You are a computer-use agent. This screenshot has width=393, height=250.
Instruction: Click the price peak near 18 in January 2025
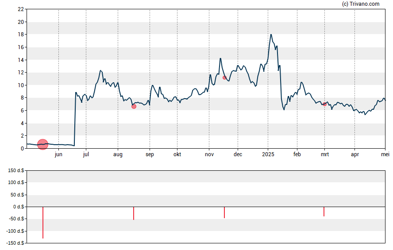(x=271, y=35)
